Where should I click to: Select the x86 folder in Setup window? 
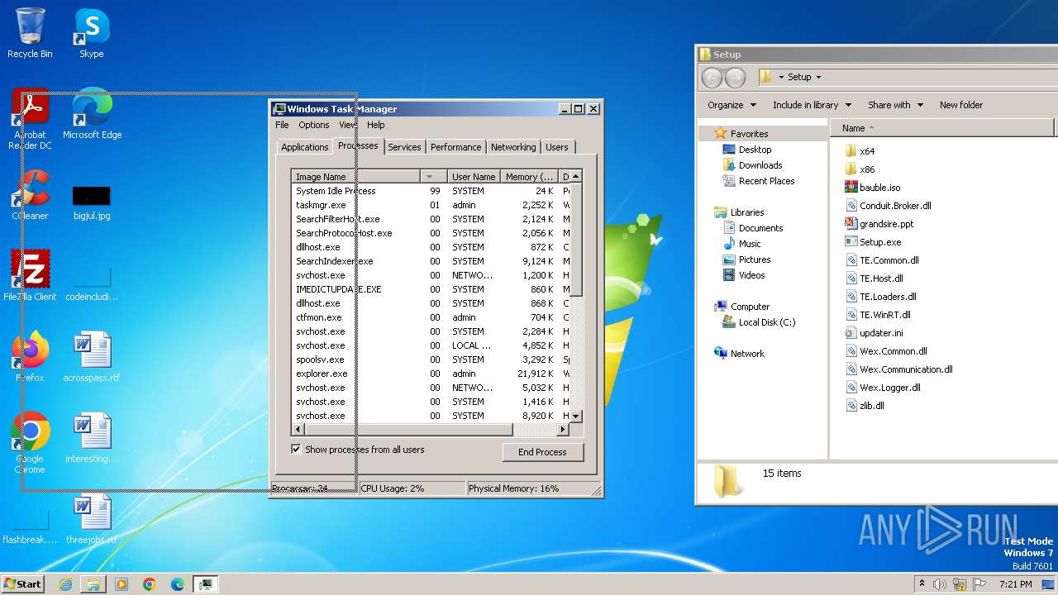pos(860,169)
